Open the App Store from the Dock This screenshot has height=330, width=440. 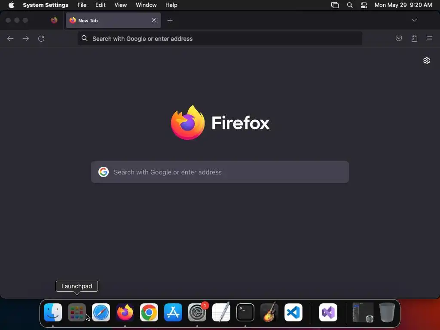click(173, 312)
